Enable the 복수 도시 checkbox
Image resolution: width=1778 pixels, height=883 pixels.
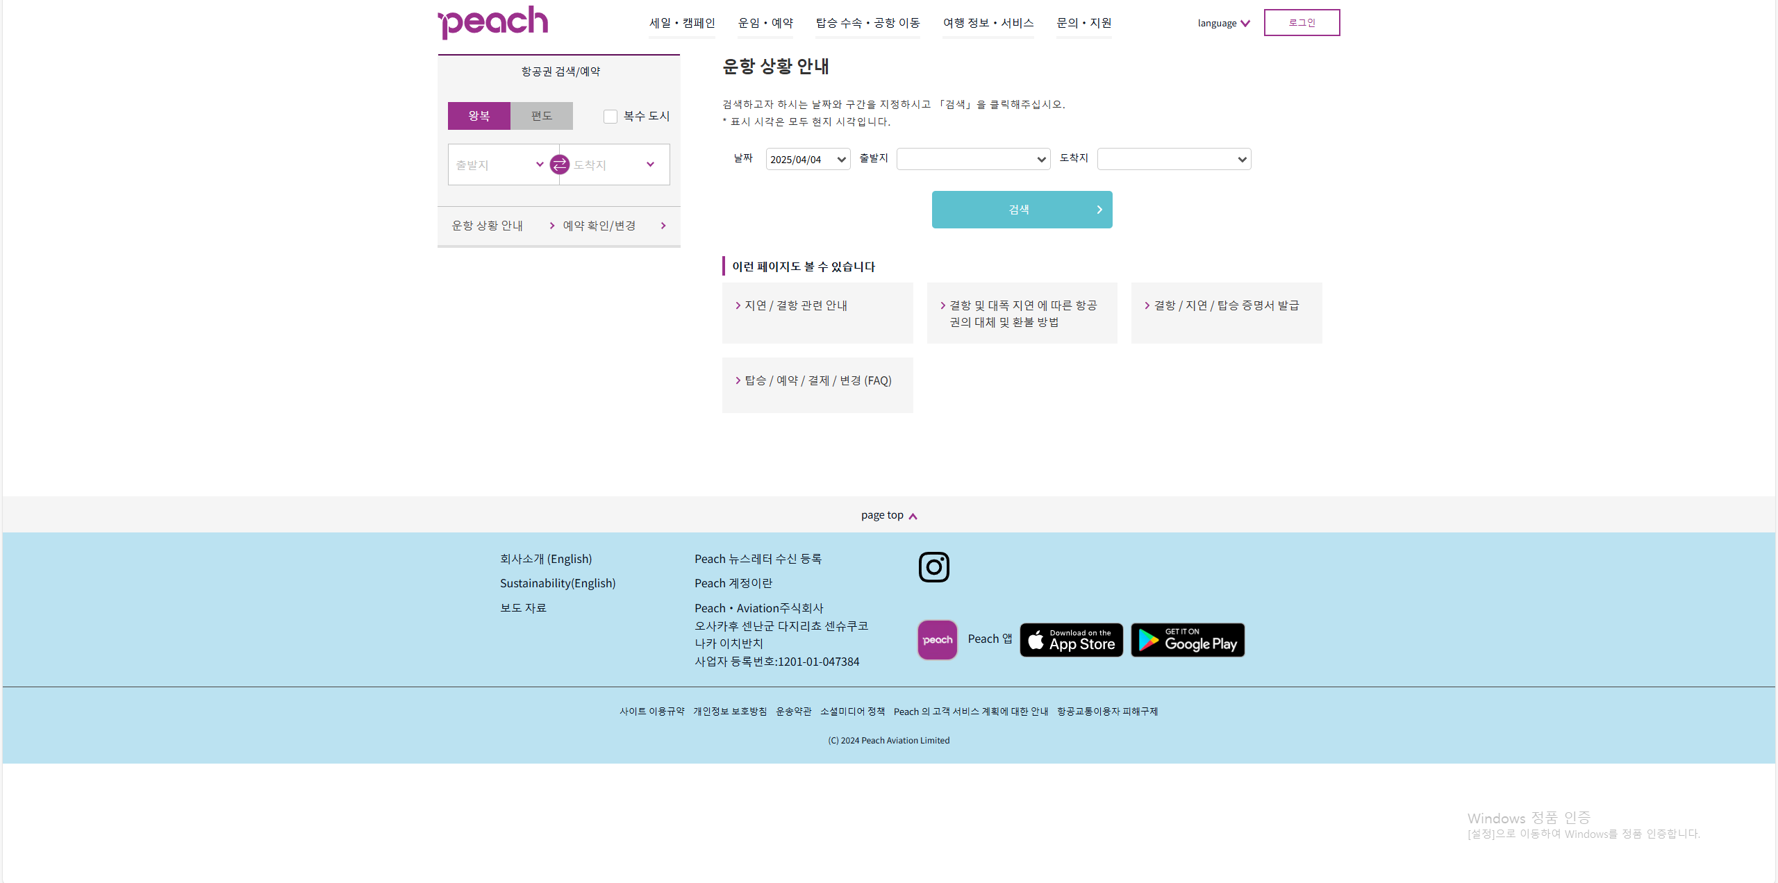coord(610,116)
